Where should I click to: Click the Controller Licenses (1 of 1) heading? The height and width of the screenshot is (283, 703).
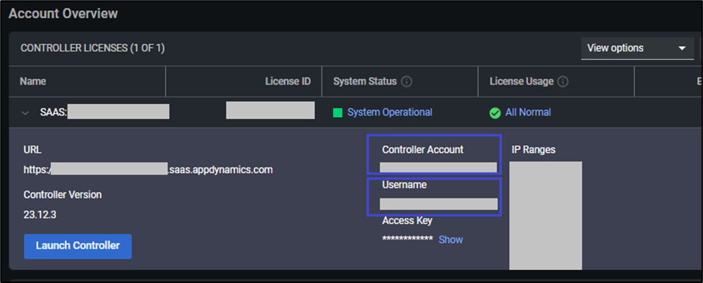93,48
